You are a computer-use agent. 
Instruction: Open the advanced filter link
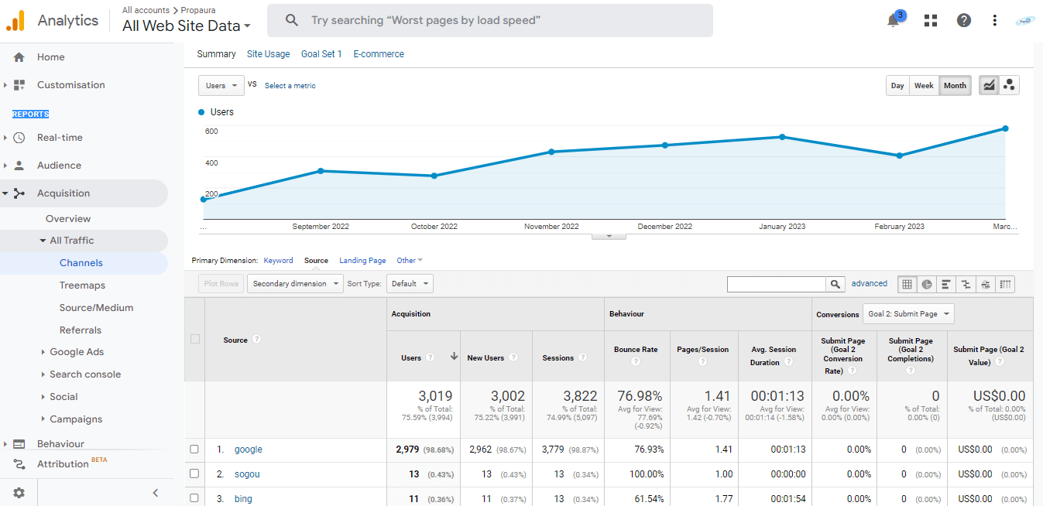point(869,283)
